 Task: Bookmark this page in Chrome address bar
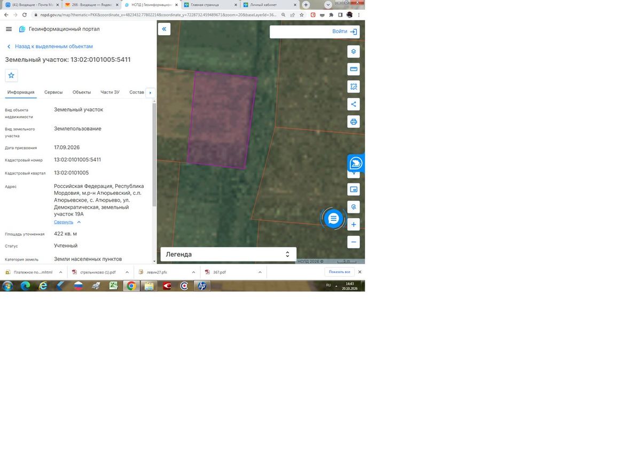[x=302, y=15]
